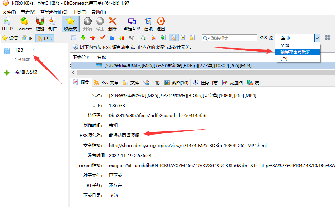Click the magnet Torrent链接 value
Viewport: 335px width, 207px height.
click(x=222, y=166)
